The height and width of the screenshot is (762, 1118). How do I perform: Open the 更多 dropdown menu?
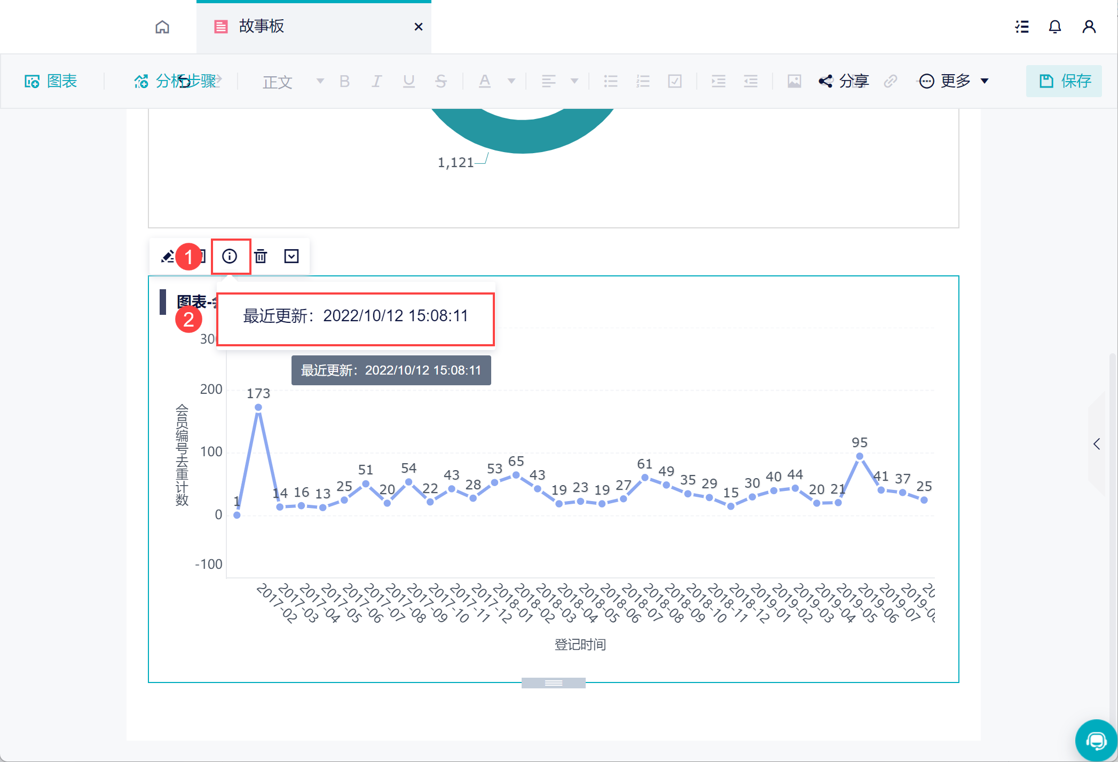[x=955, y=81]
